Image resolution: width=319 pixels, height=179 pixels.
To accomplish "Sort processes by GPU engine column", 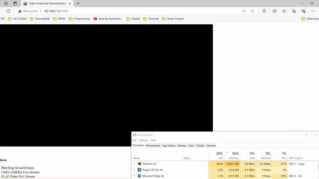I will pos(303,156).
